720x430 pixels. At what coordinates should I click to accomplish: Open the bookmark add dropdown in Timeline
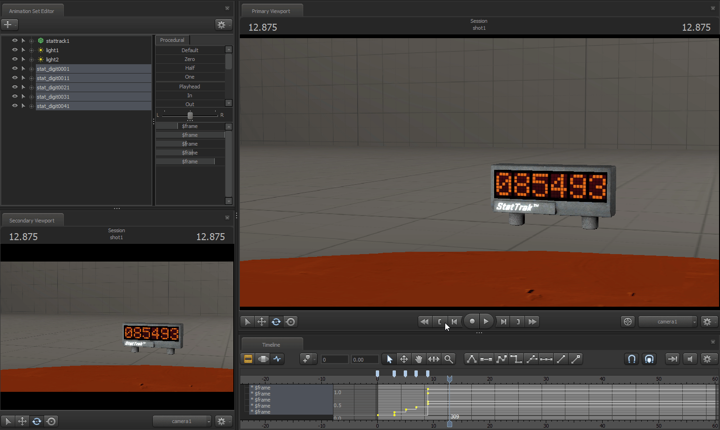pyautogui.click(x=308, y=359)
